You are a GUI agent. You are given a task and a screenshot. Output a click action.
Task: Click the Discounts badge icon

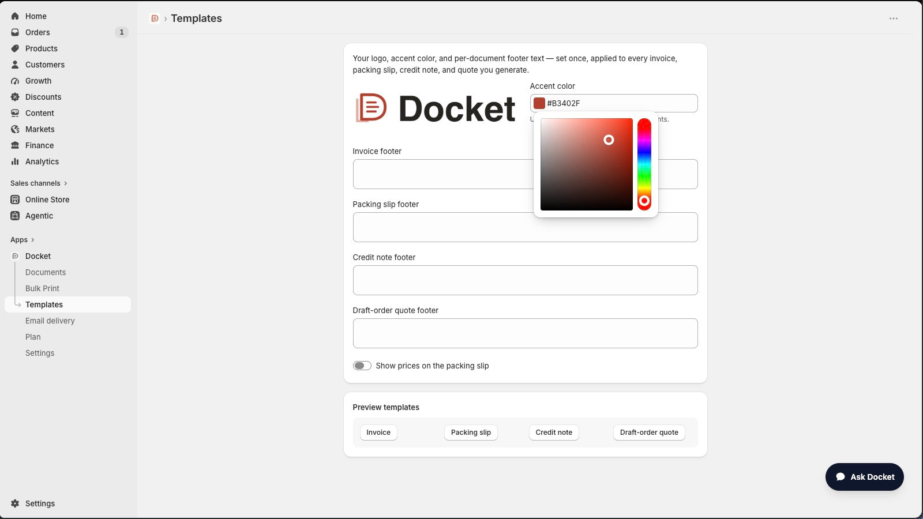[x=15, y=97]
